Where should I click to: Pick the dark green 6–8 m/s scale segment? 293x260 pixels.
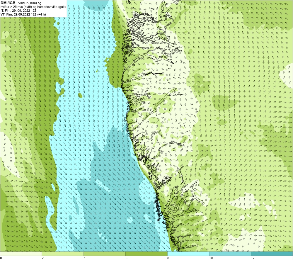click(x=146, y=254)
